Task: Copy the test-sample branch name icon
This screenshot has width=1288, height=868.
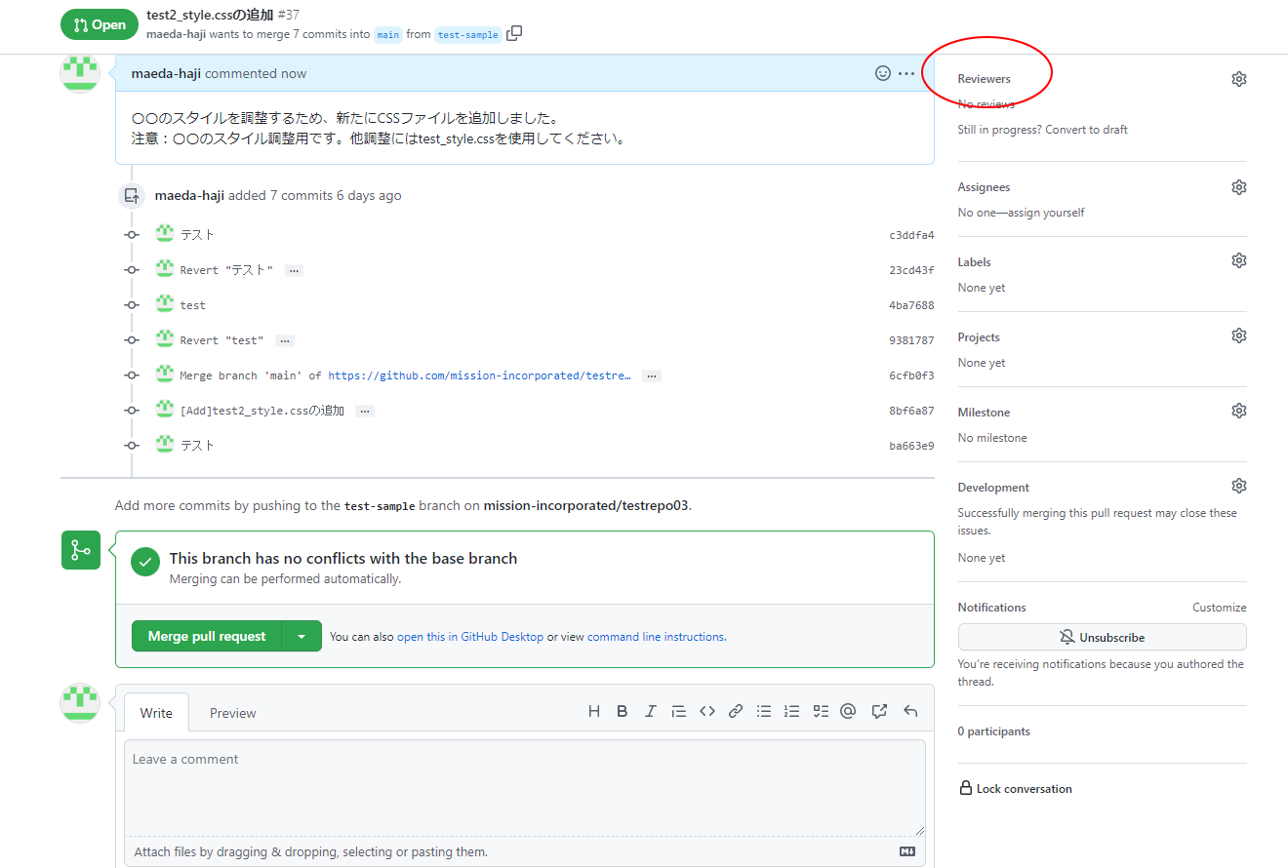Action: [x=514, y=34]
